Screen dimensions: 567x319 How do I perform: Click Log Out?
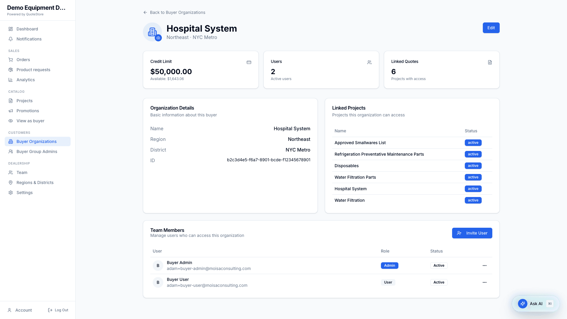point(58,310)
